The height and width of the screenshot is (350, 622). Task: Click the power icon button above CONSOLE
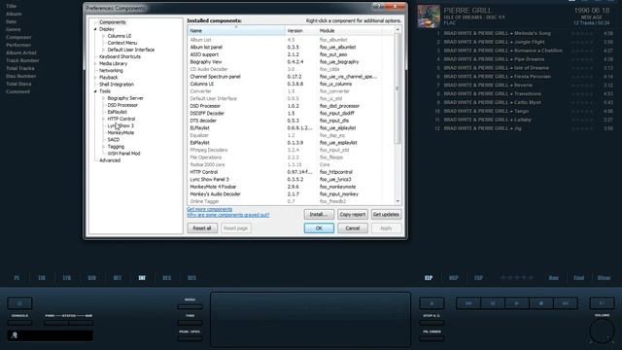19,303
